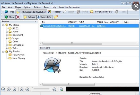Click the file list scroll-left arrow

tap(41, 43)
